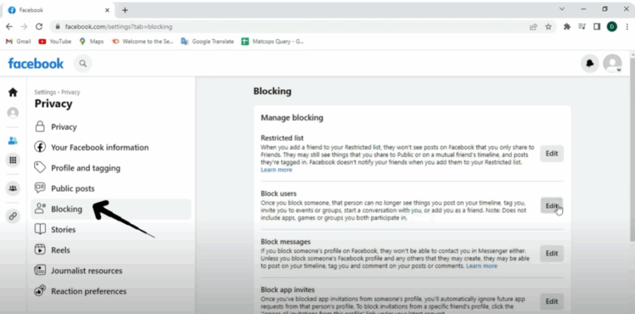Select the Blocking menu item
635x314 pixels.
[x=110, y=209]
